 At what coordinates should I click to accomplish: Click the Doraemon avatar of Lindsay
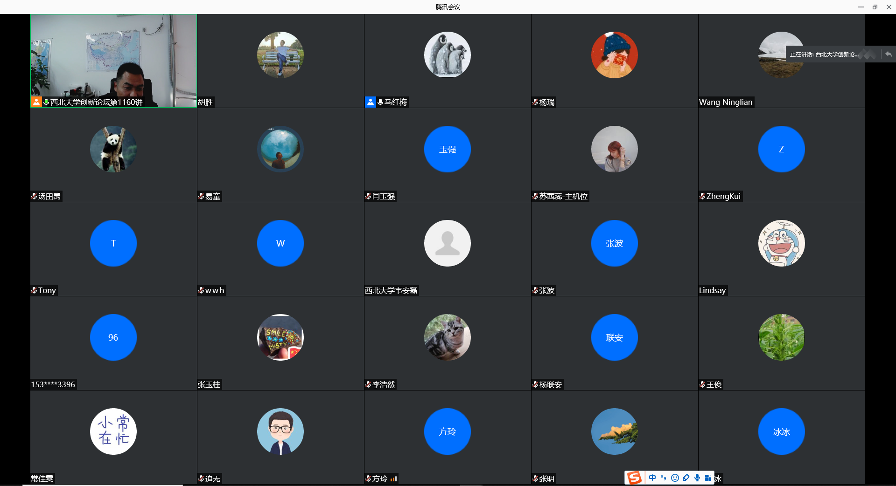coord(781,243)
